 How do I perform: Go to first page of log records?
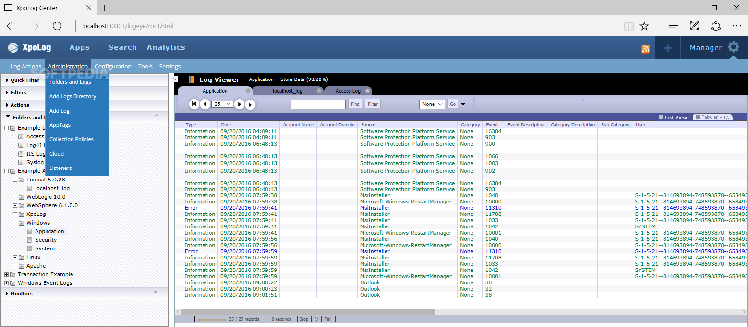coord(194,104)
